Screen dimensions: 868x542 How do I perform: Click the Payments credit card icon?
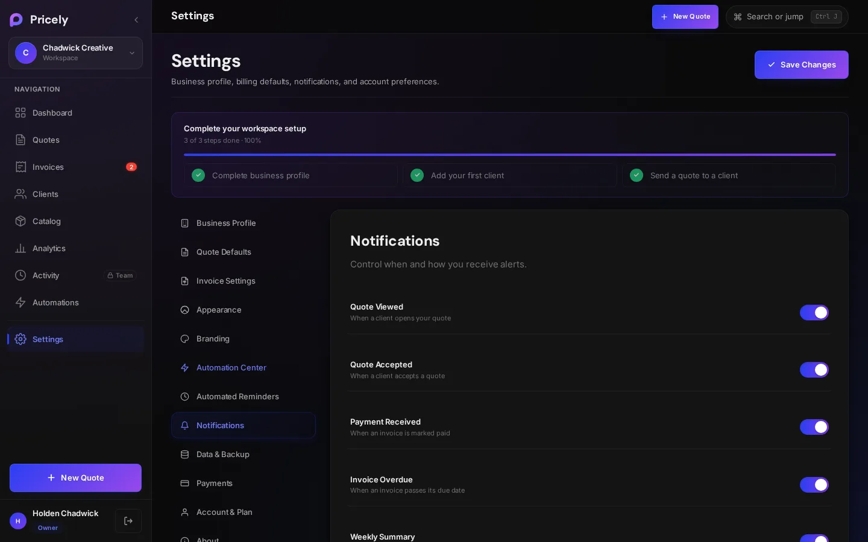click(185, 483)
